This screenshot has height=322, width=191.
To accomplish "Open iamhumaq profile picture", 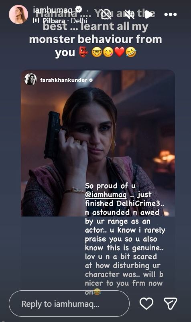I will click(18, 14).
